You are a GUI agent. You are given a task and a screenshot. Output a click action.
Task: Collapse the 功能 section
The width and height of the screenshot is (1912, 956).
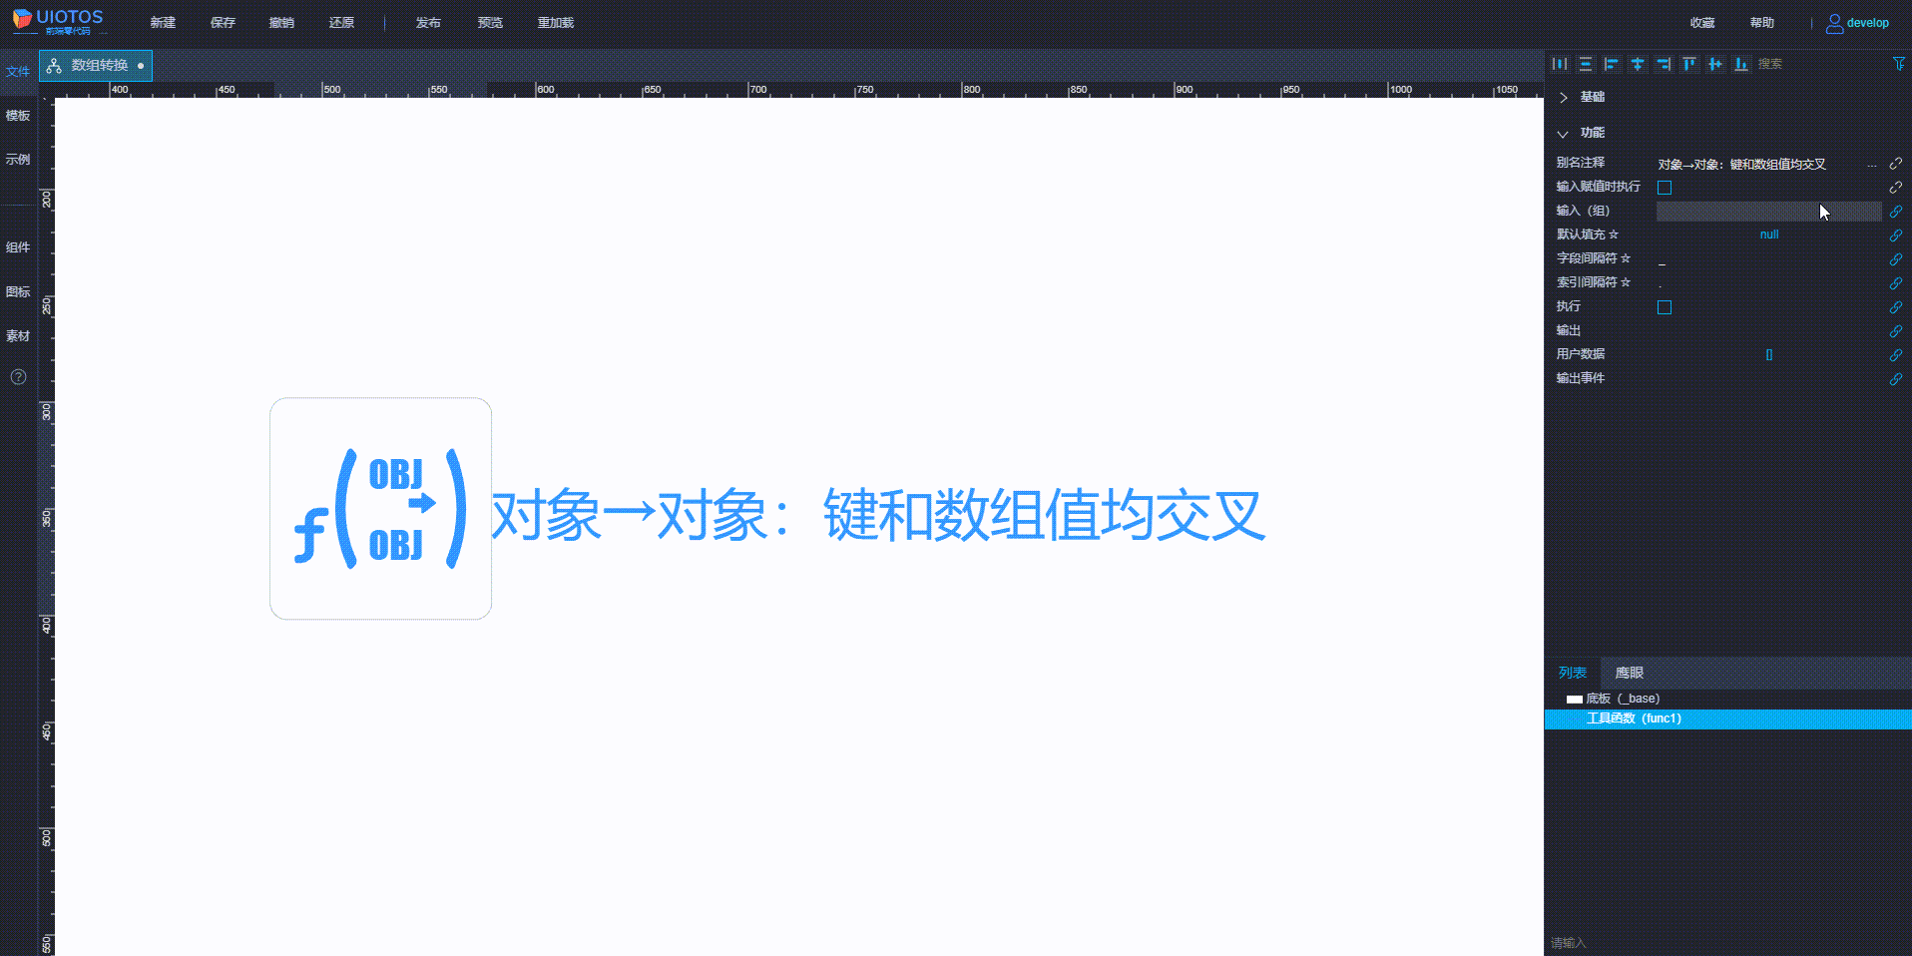point(1564,132)
